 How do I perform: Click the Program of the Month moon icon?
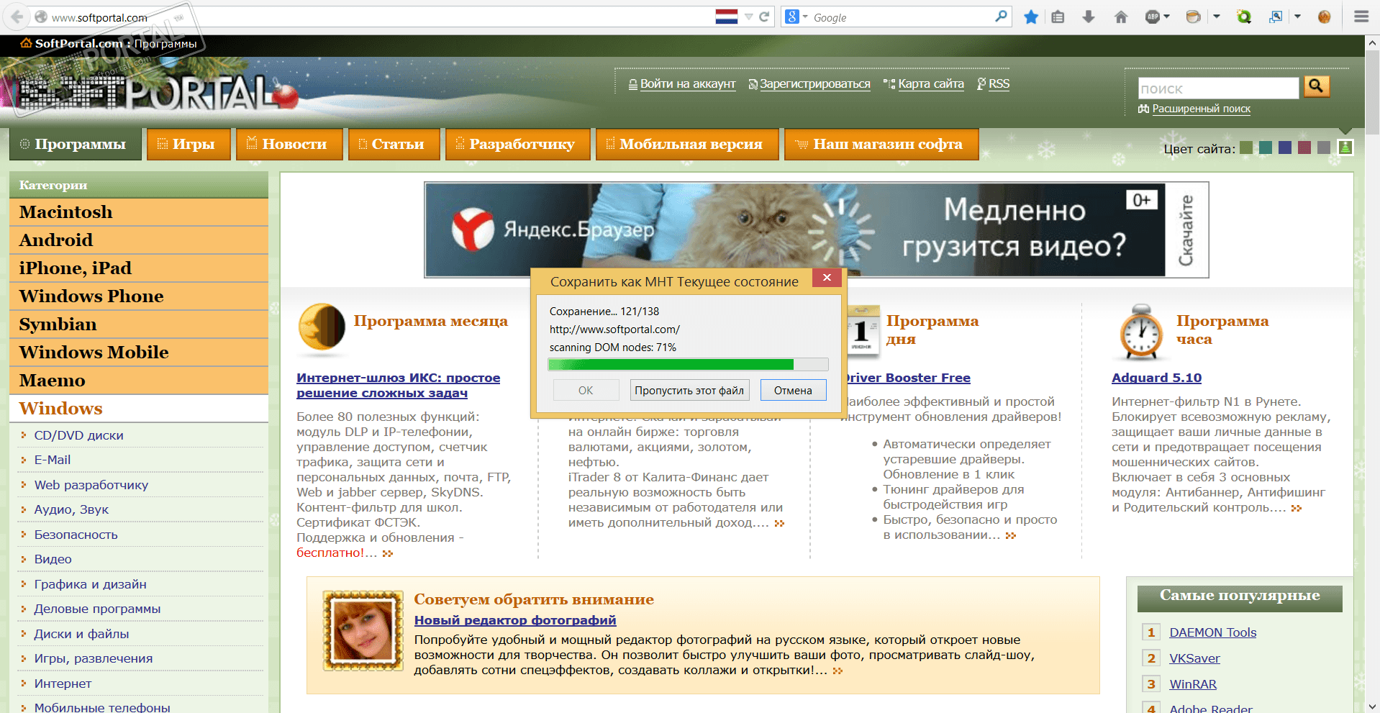coord(322,327)
